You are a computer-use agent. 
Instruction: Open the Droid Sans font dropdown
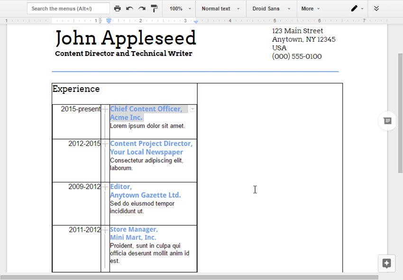(x=271, y=9)
